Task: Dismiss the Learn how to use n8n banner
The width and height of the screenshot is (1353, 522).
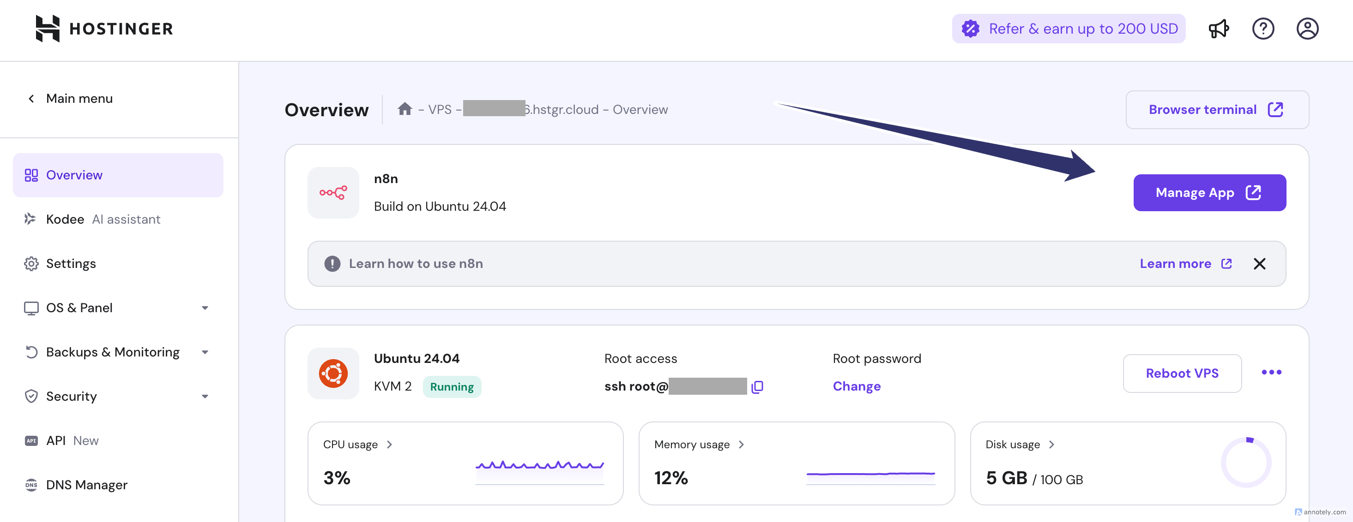Action: point(1259,264)
